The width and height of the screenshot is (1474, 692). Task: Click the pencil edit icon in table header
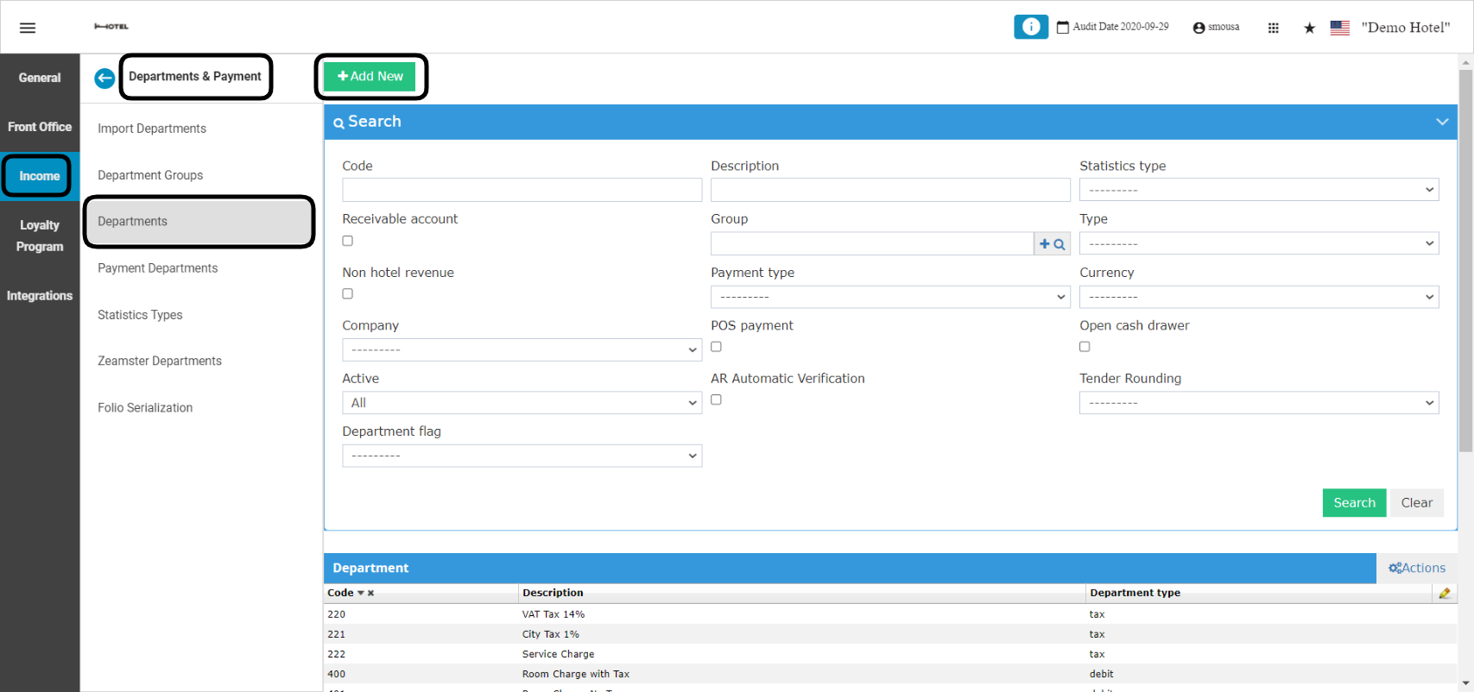pyautogui.click(x=1445, y=593)
